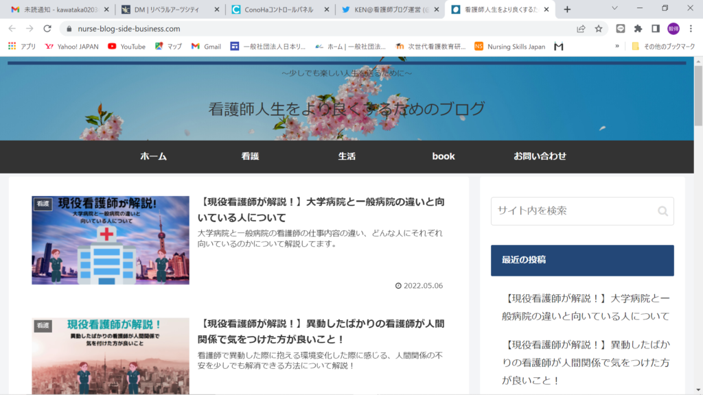Go forward with the browser arrow
This screenshot has height=395, width=703.
[30, 29]
